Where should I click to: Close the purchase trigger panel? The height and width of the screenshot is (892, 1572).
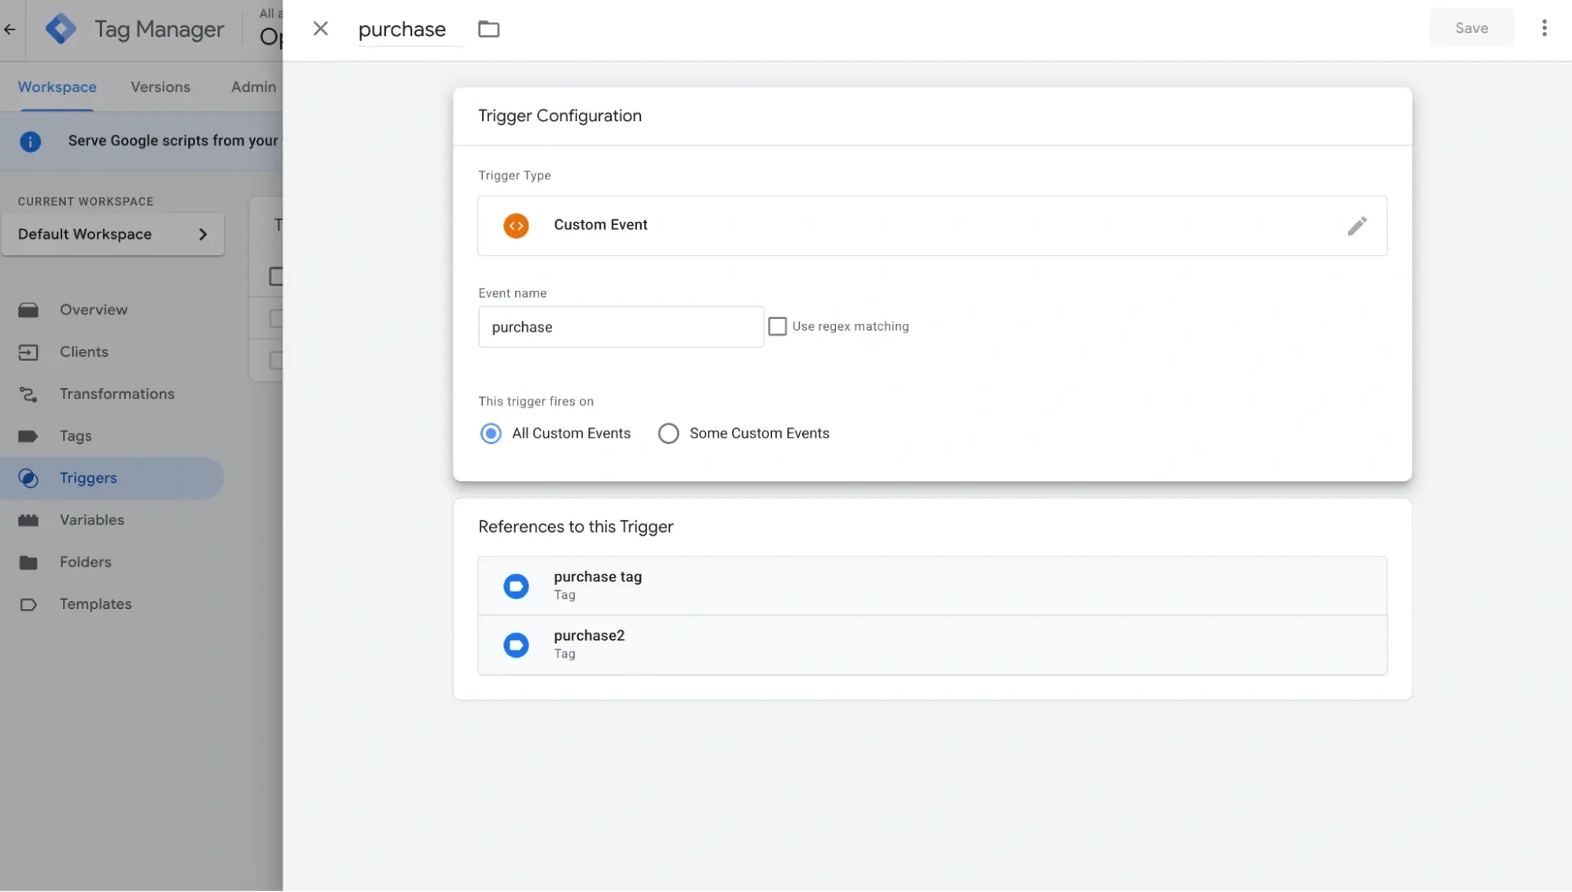(x=320, y=29)
